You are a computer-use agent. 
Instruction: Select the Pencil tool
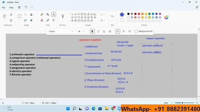click(42, 15)
